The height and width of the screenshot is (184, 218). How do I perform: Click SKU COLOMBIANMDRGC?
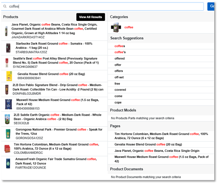(28, 153)
